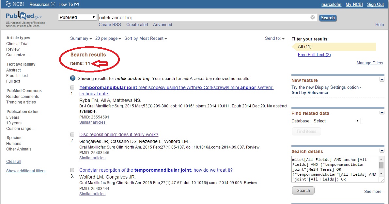
Task: Limit publication dates to 10 years
Action: tap(14, 123)
